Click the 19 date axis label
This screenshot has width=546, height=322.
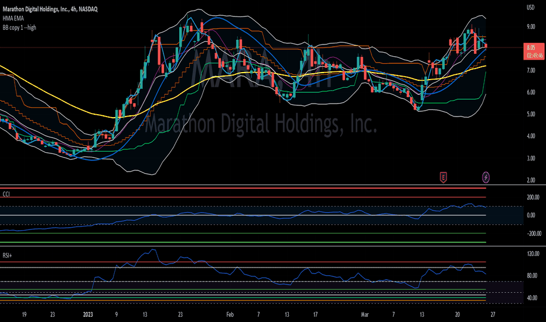24,315
